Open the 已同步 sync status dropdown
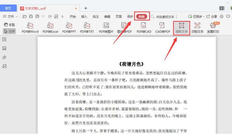 tap(196, 16)
